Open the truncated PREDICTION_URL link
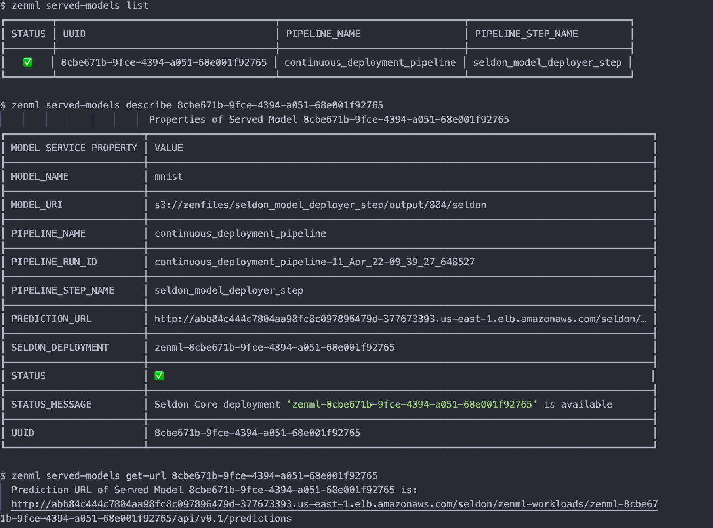 pyautogui.click(x=401, y=319)
